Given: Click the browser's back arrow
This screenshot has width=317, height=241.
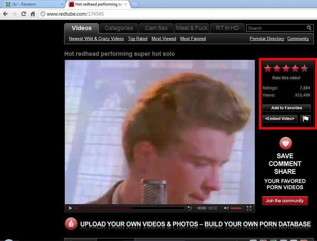Looking at the screenshot, I should pyautogui.click(x=5, y=14).
